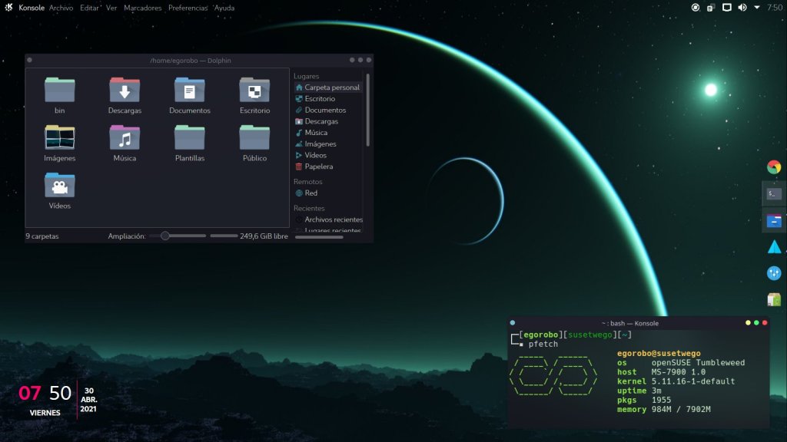The width and height of the screenshot is (787, 442).
Task: Click Archivos recientes in Recientes section
Action: (x=333, y=219)
